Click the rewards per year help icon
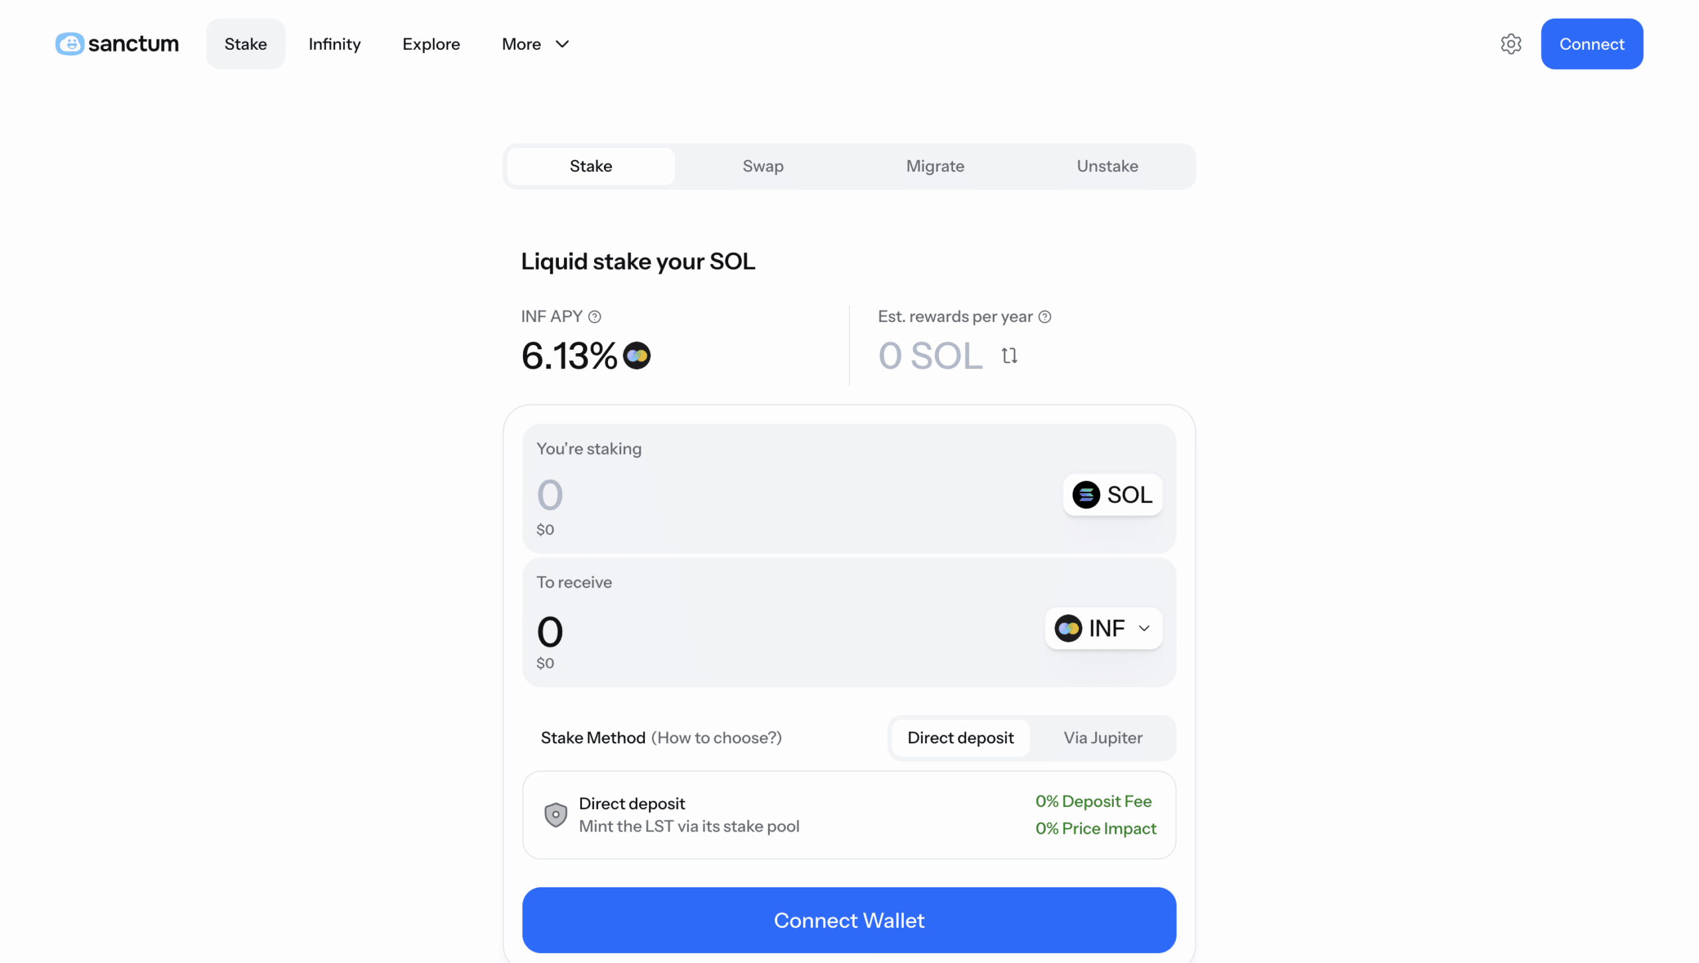Viewport: 1699px width, 963px height. pyautogui.click(x=1045, y=317)
